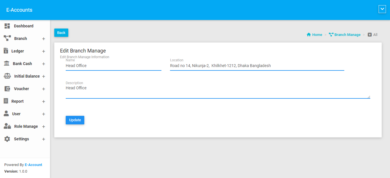Click the Settings gear icon
The width and height of the screenshot is (390, 178).
click(x=7, y=139)
